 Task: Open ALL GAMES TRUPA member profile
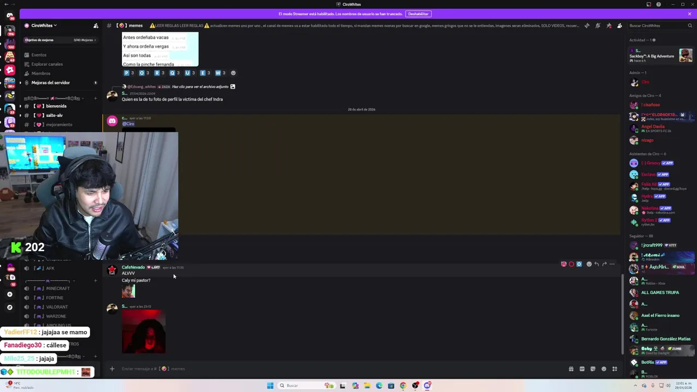click(660, 292)
